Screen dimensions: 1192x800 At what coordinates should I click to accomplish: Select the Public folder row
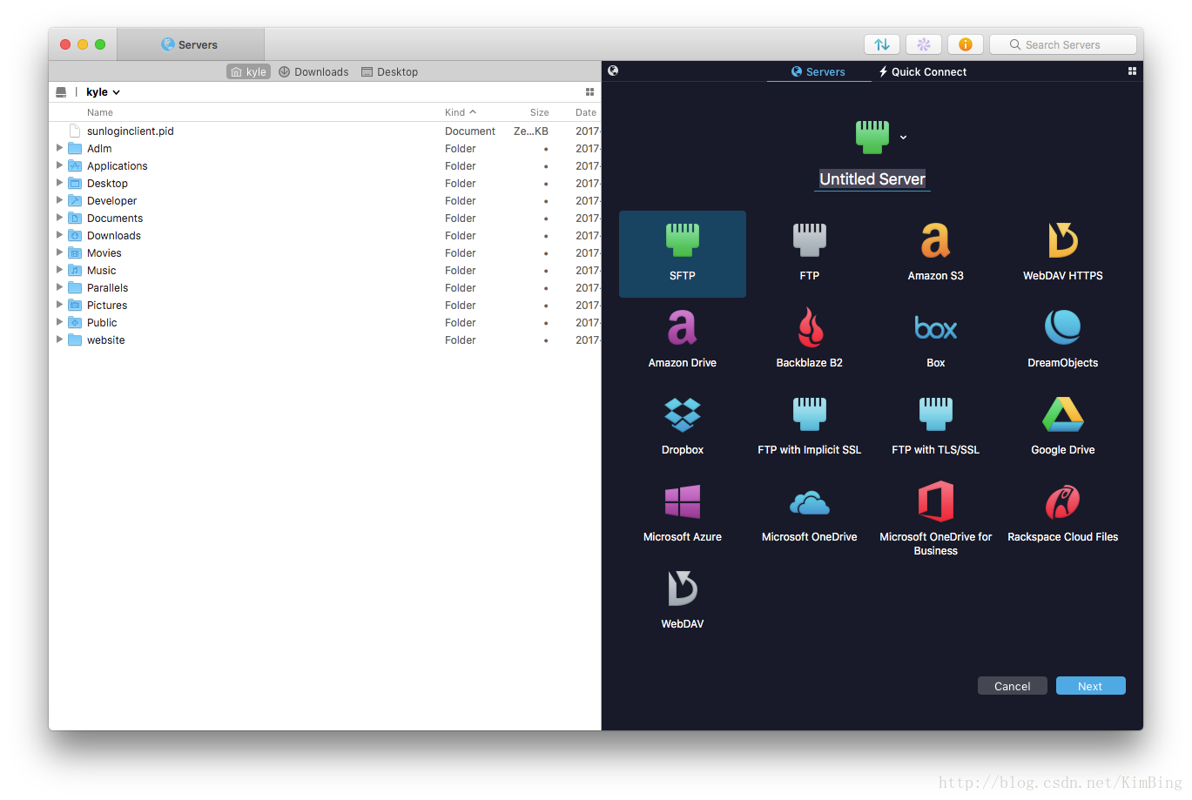pos(326,322)
